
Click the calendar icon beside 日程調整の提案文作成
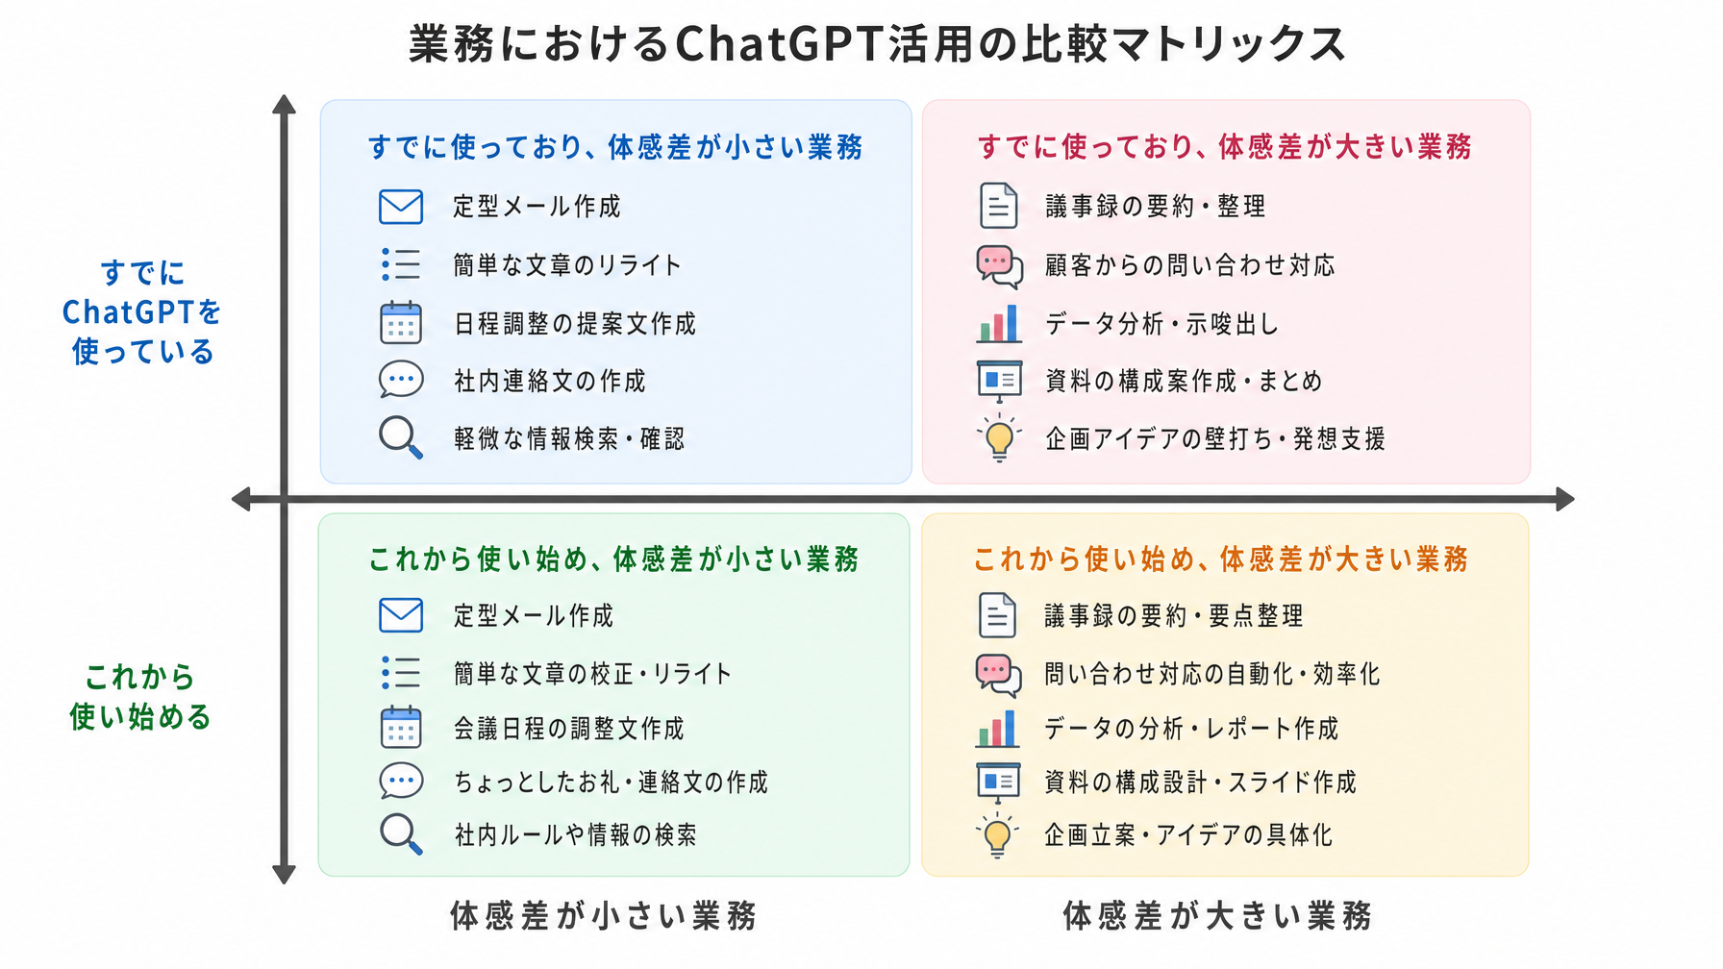401,323
